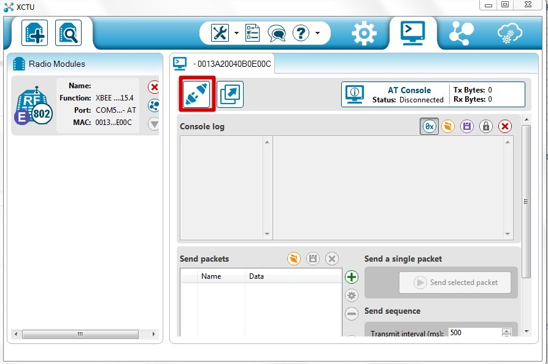The image size is (548, 364).
Task: Toggle hexadecimal view in console log
Action: tap(429, 126)
